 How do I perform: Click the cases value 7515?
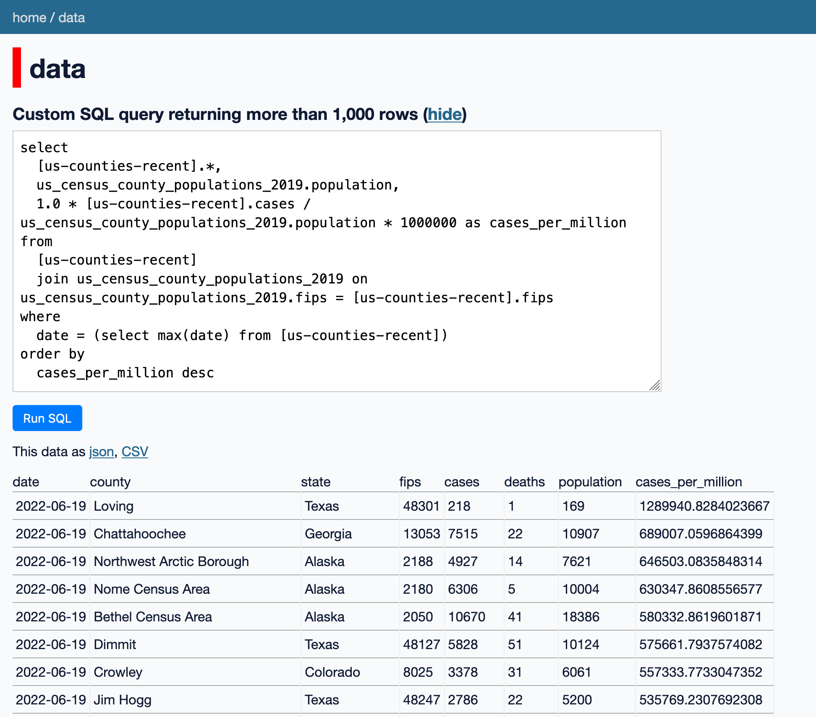click(x=463, y=534)
